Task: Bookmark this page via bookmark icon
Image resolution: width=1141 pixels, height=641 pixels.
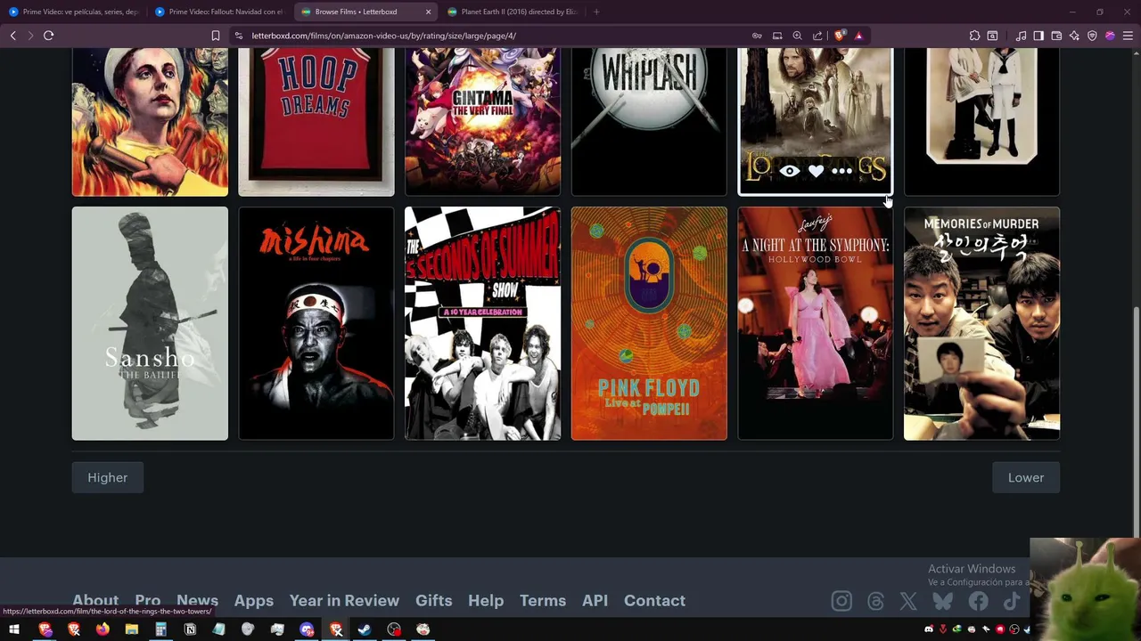Action: pos(215,36)
